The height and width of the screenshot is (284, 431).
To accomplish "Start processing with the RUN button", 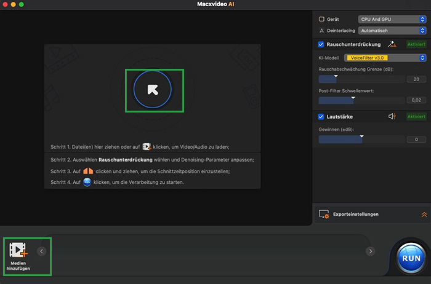I will 411,258.
